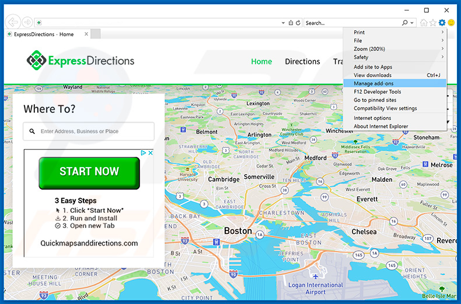Open Internet options
Image resolution: width=461 pixels, height=304 pixels.
tap(395, 118)
